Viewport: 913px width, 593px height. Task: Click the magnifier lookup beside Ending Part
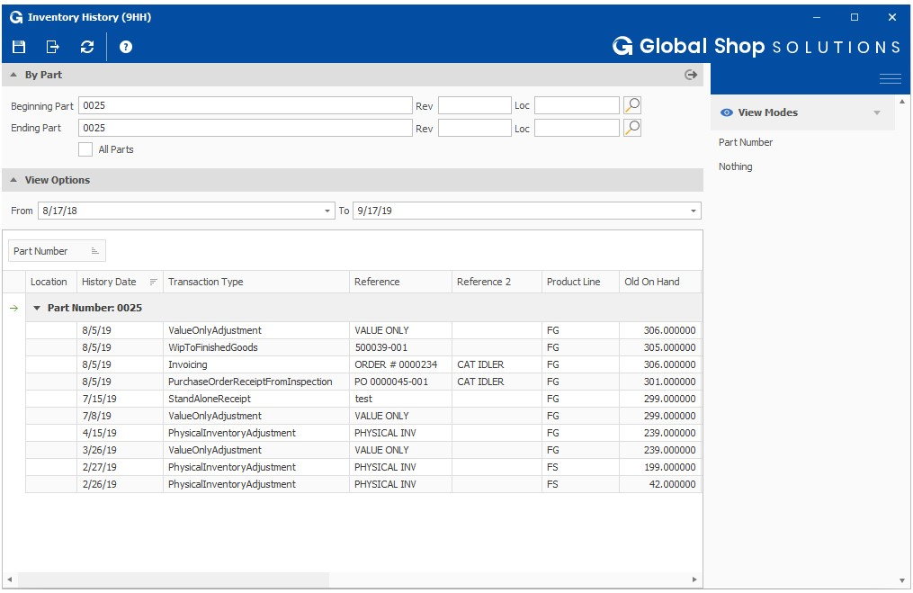632,128
